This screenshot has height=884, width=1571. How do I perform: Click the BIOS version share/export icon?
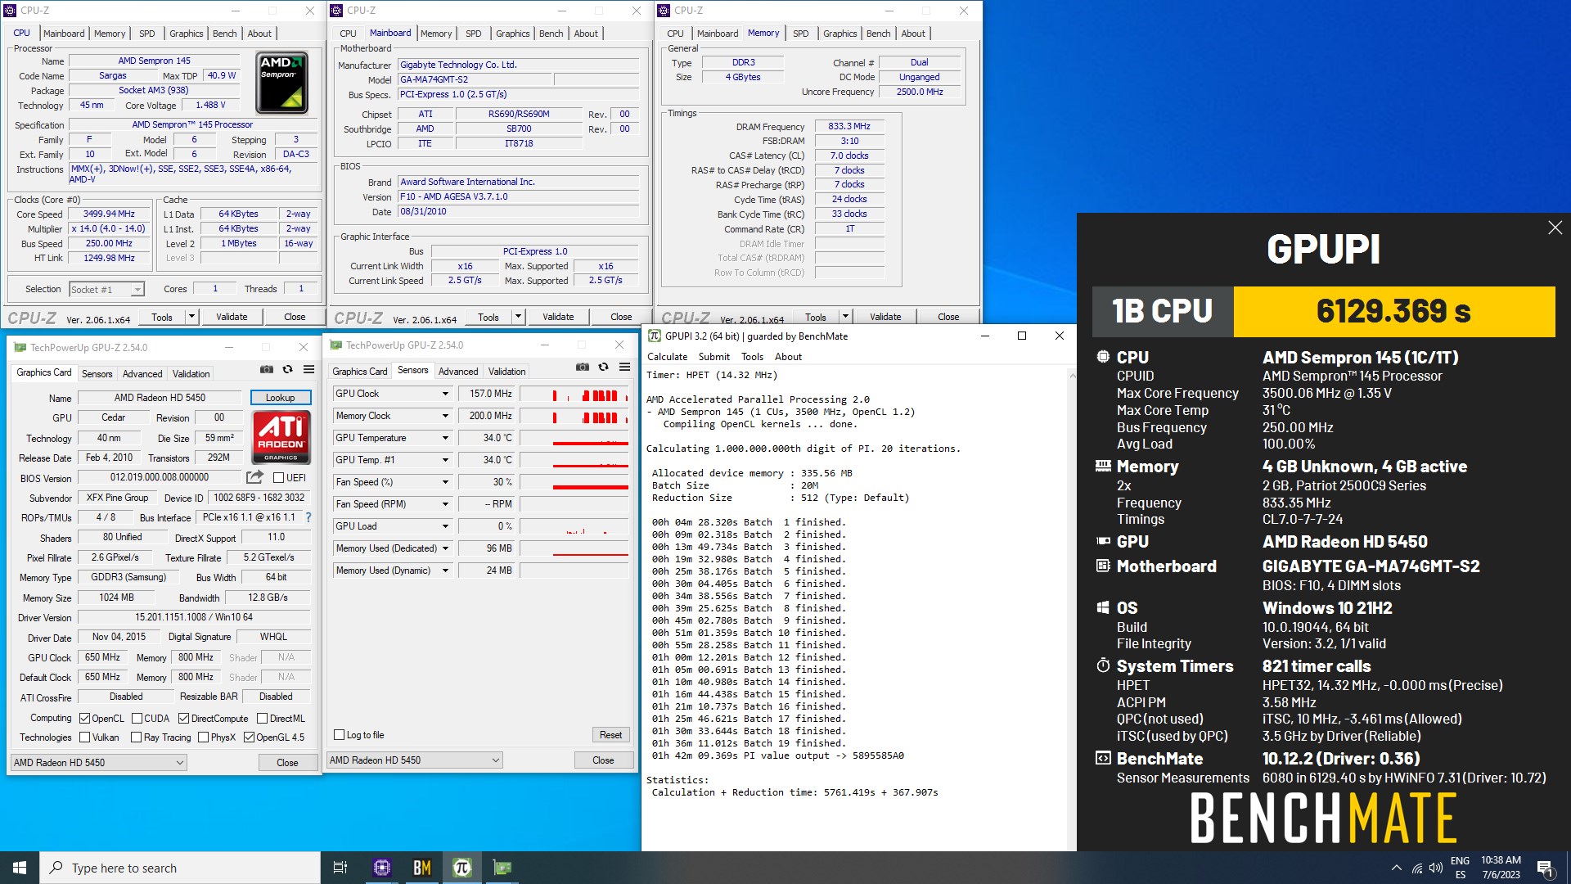255,477
